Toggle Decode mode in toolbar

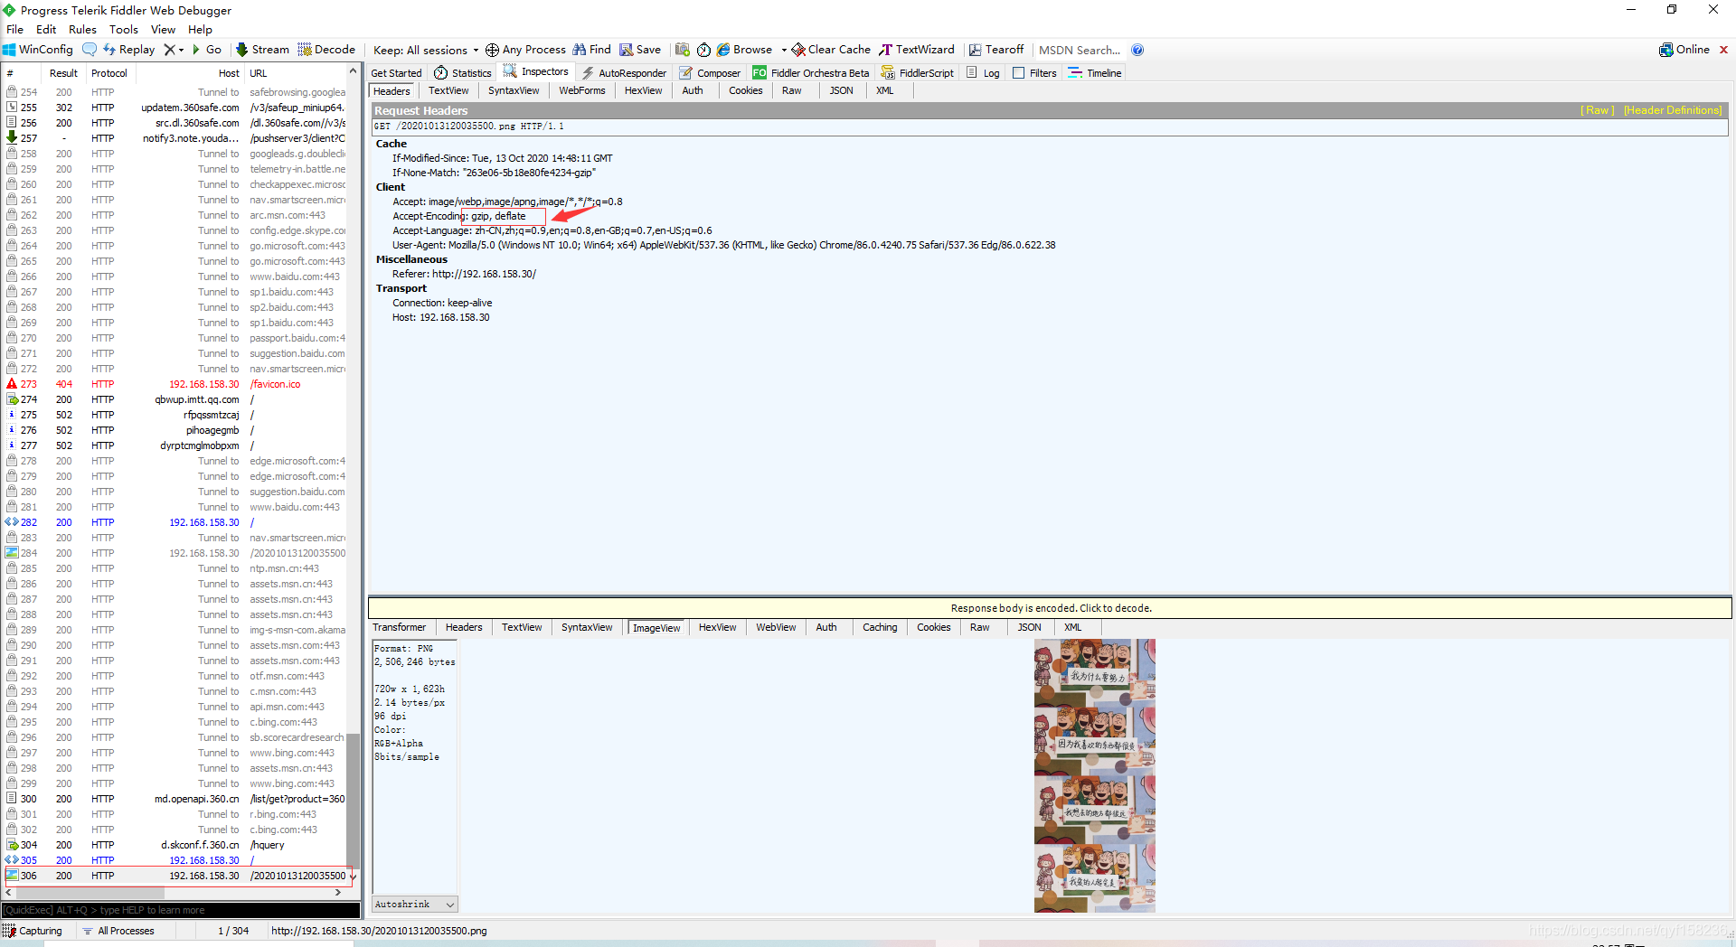point(326,50)
